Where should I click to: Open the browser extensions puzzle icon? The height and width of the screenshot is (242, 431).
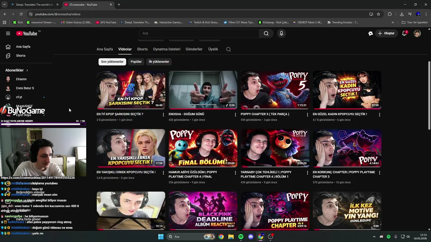(390, 14)
